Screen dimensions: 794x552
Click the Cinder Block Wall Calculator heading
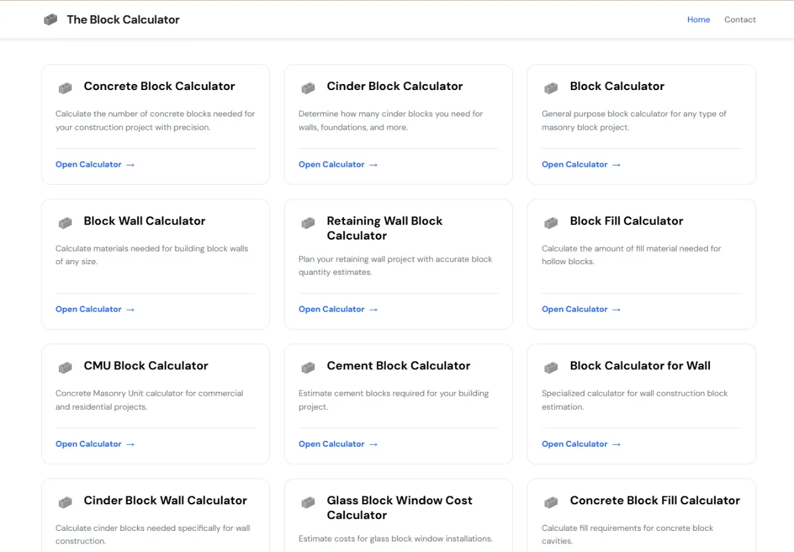pos(165,500)
